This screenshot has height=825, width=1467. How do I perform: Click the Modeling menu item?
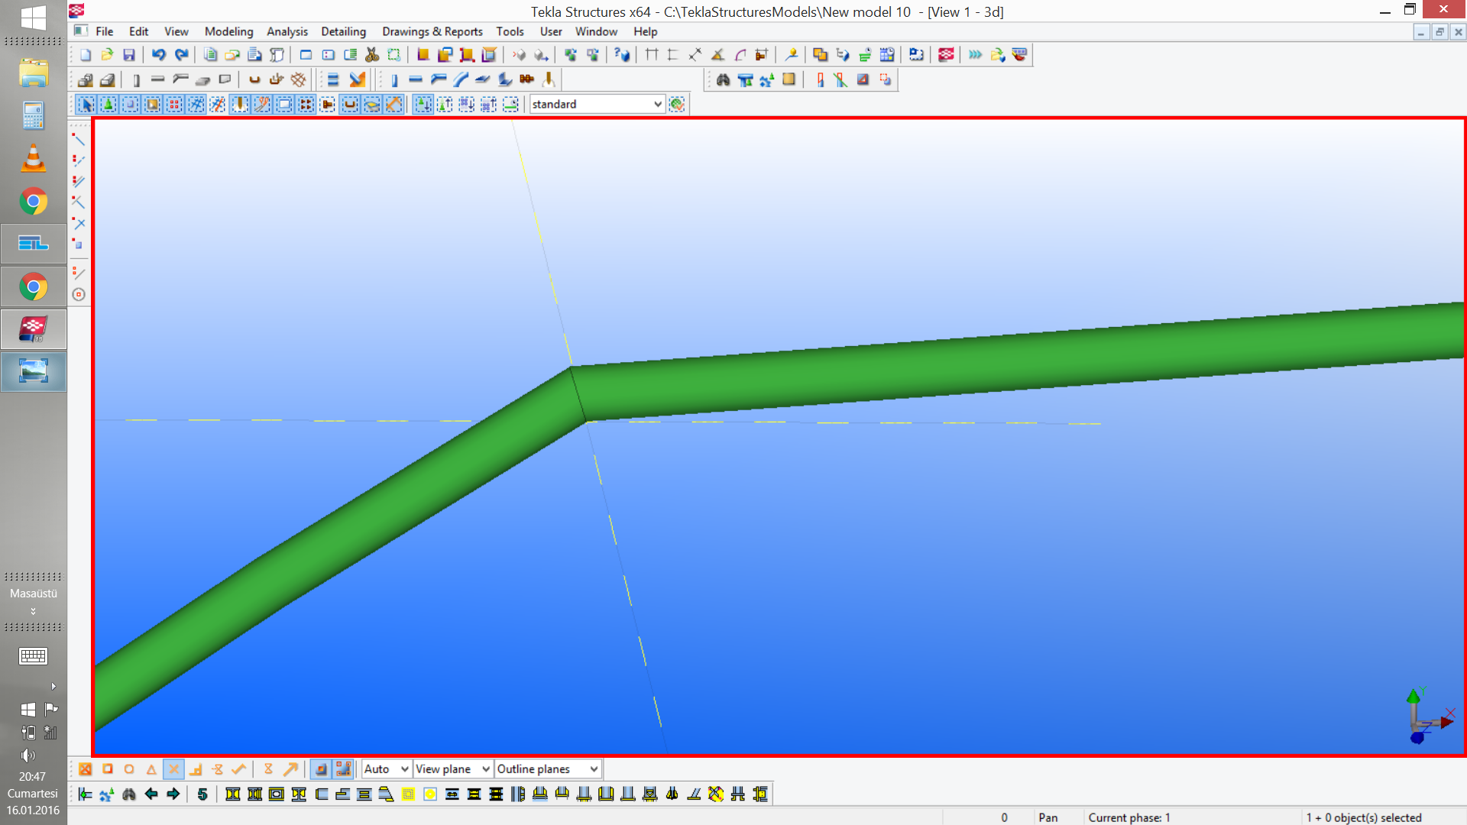tap(227, 31)
